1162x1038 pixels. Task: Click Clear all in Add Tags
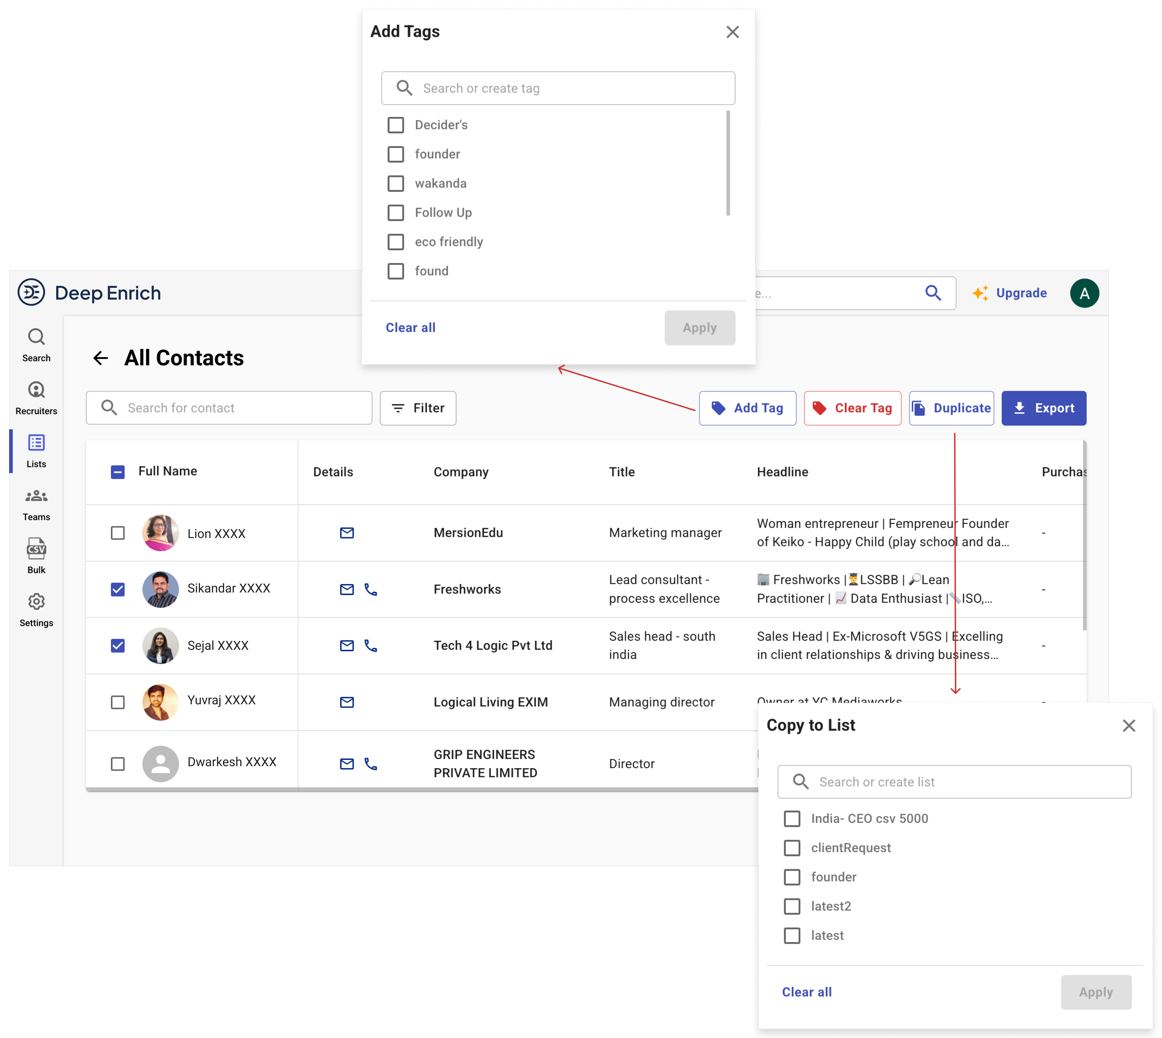click(x=410, y=327)
